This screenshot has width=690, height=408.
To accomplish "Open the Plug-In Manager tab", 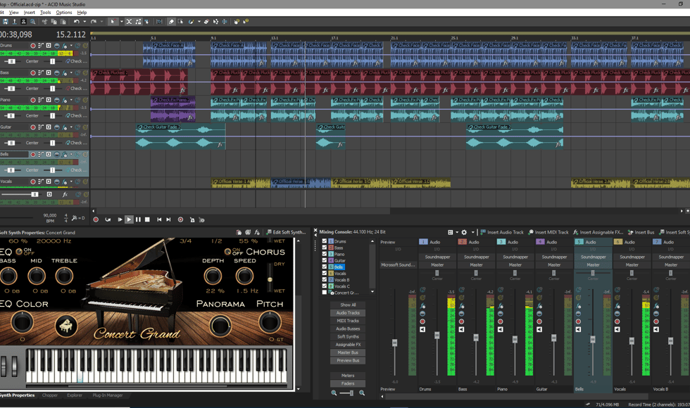I will (107, 395).
